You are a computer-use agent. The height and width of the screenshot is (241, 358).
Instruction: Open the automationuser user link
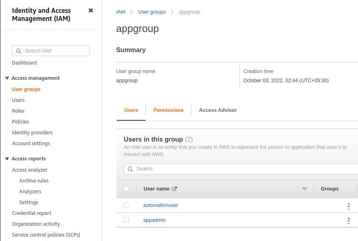pos(161,205)
